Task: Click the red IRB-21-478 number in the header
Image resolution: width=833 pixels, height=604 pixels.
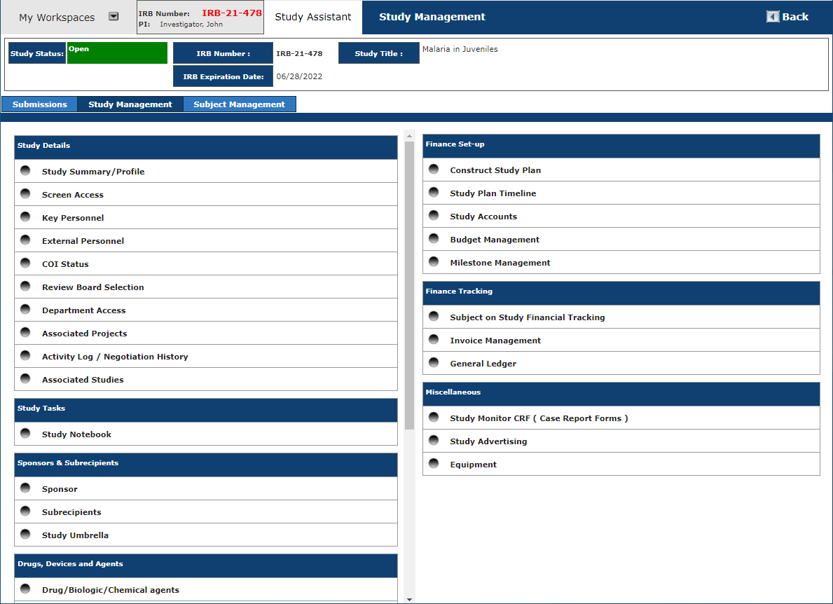Action: [232, 13]
